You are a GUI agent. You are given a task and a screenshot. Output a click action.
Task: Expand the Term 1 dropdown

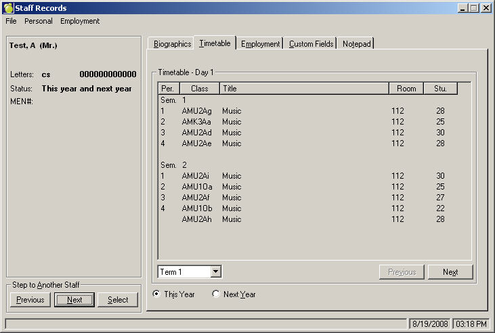coord(216,272)
